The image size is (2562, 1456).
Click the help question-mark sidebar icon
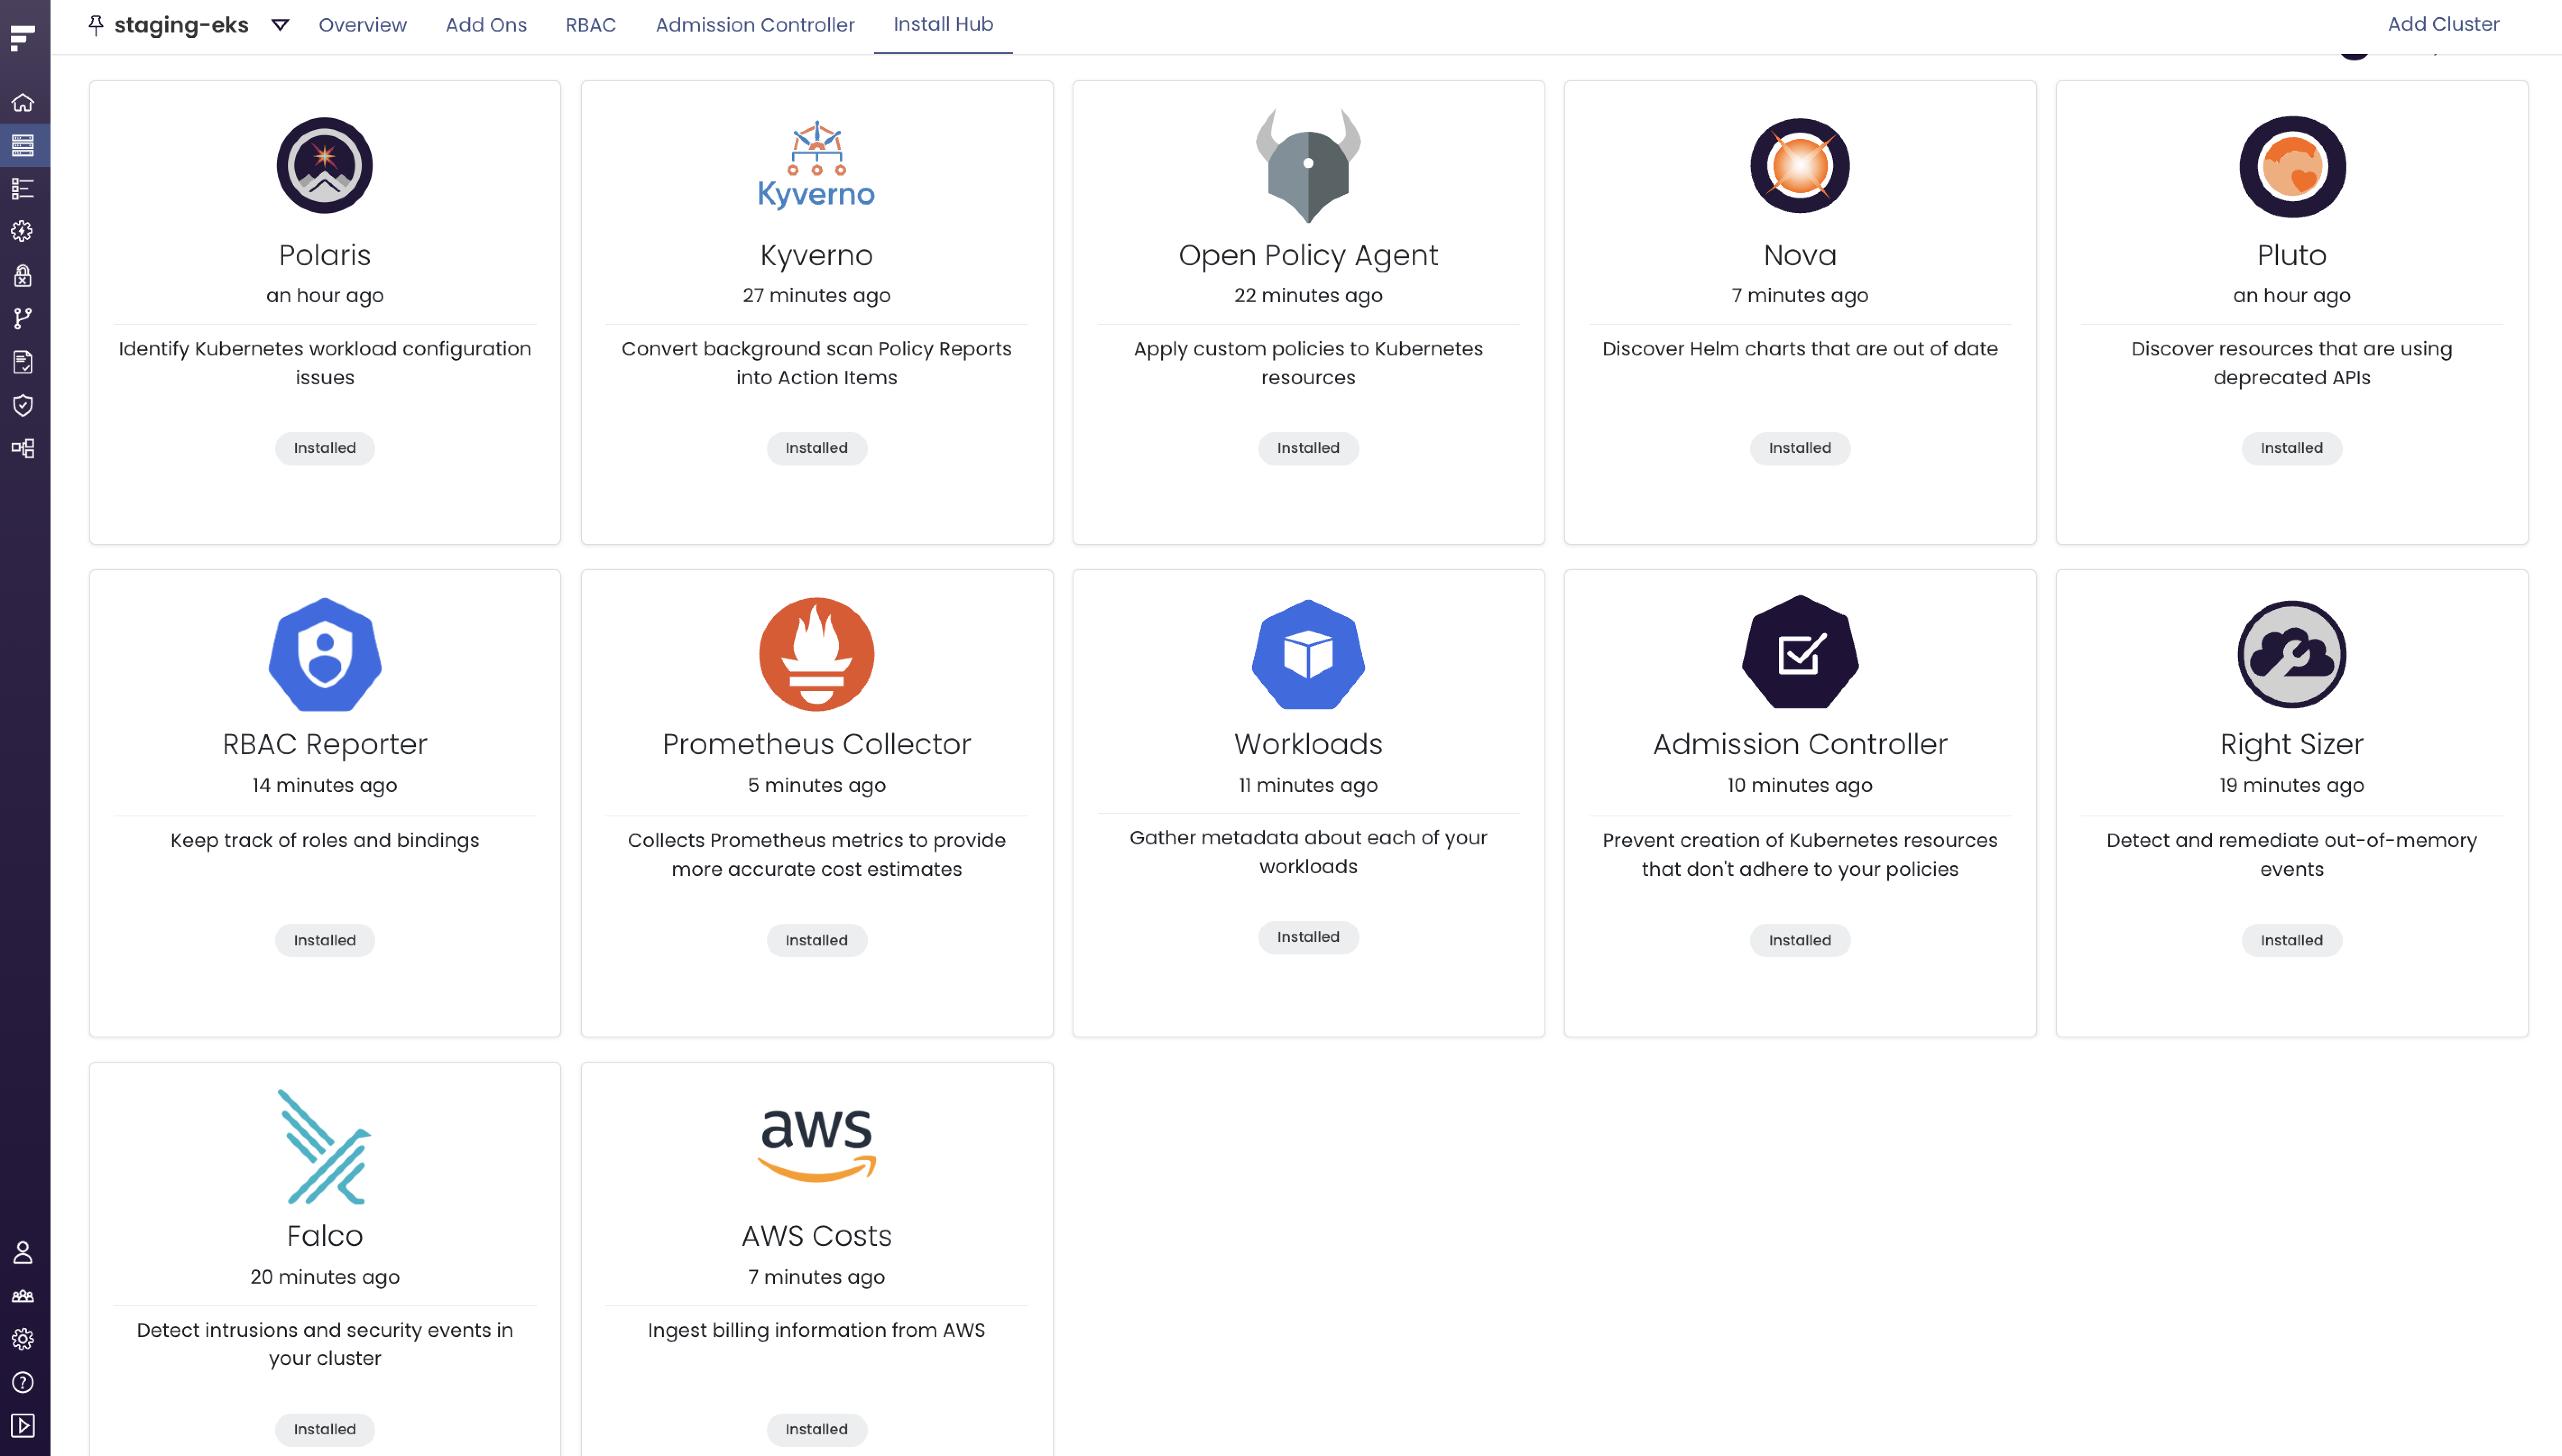click(x=23, y=1382)
